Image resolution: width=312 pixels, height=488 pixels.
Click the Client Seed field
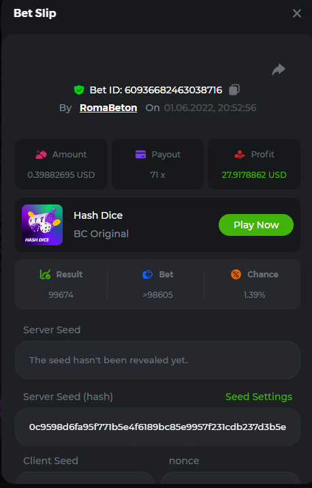click(x=84, y=478)
